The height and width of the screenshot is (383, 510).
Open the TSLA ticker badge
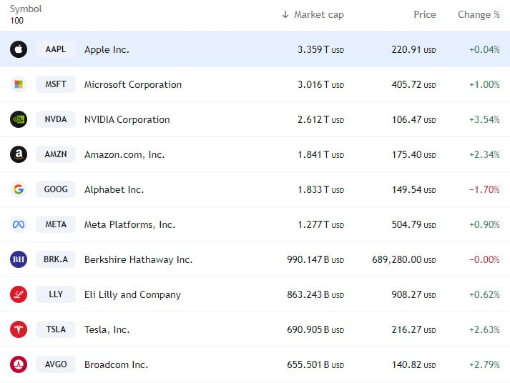(56, 329)
